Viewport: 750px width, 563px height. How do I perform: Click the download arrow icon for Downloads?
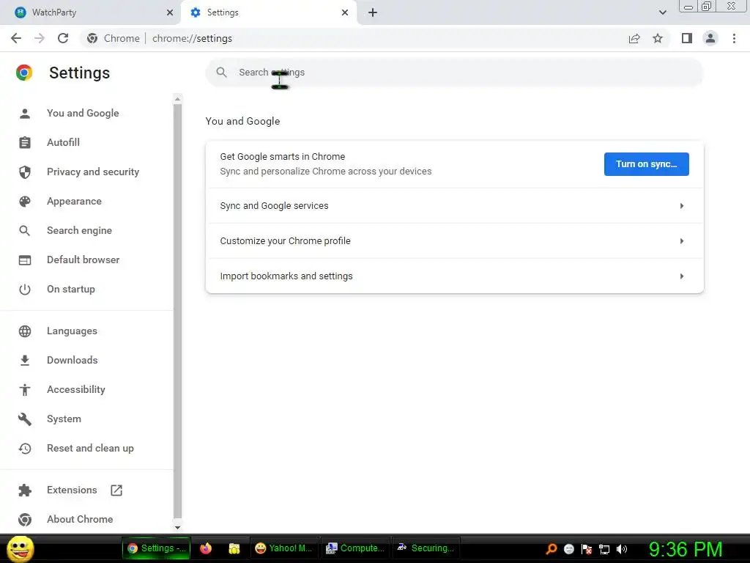pos(25,361)
